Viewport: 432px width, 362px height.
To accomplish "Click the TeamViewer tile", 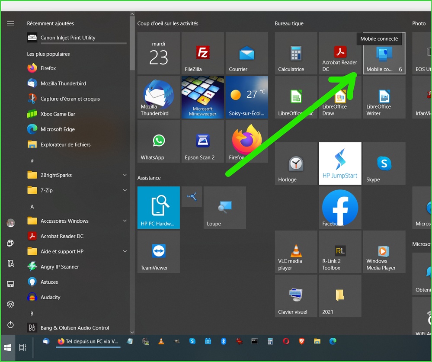I will (159, 252).
